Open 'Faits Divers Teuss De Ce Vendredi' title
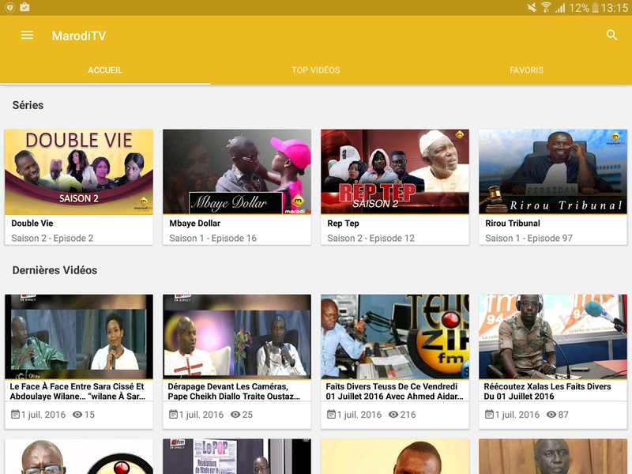The height and width of the screenshot is (474, 632). [x=394, y=391]
